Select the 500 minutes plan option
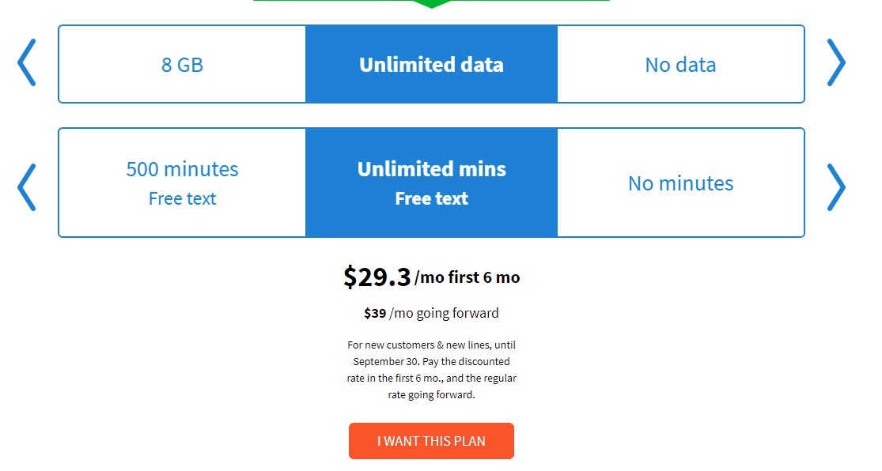Viewport: 882px width, 471px height. pos(182,169)
